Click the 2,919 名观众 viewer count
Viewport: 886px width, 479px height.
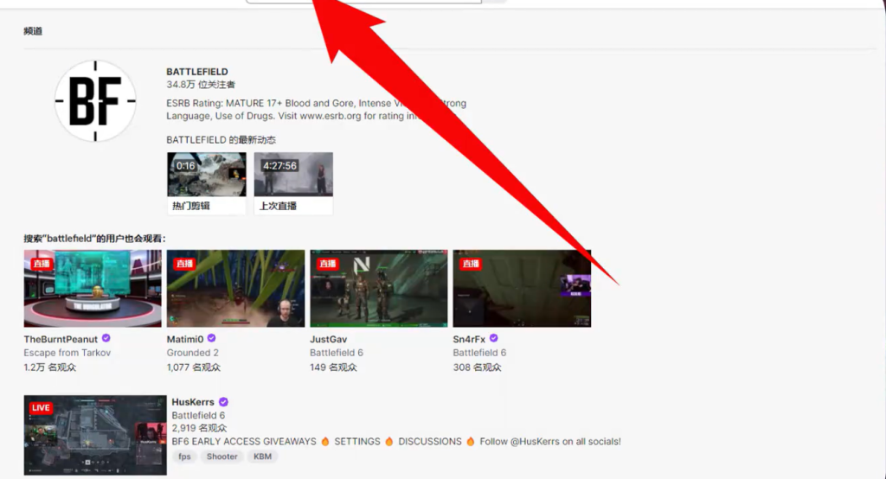pos(199,428)
